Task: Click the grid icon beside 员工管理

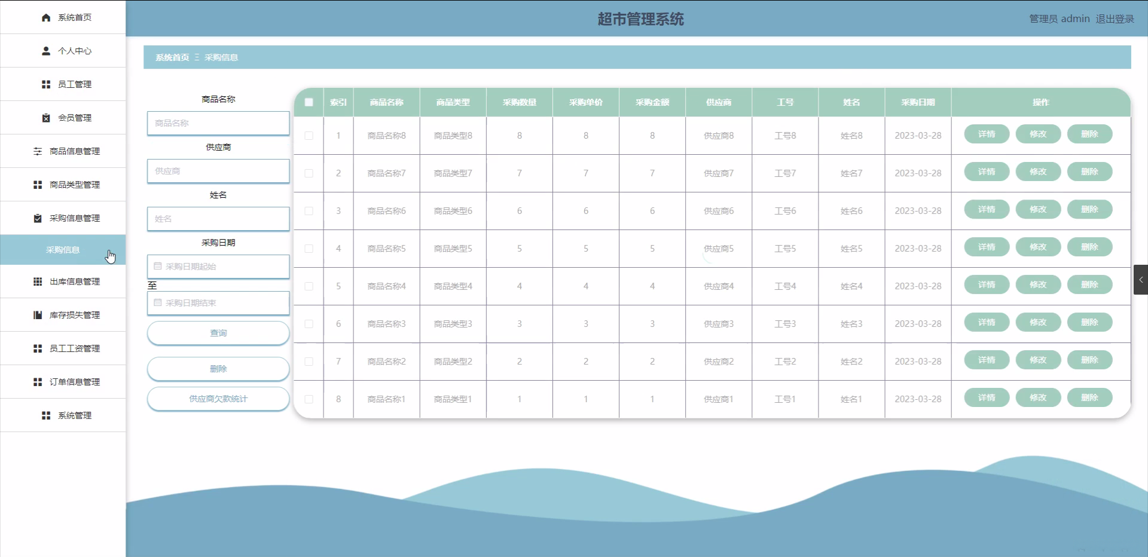Action: pos(46,85)
